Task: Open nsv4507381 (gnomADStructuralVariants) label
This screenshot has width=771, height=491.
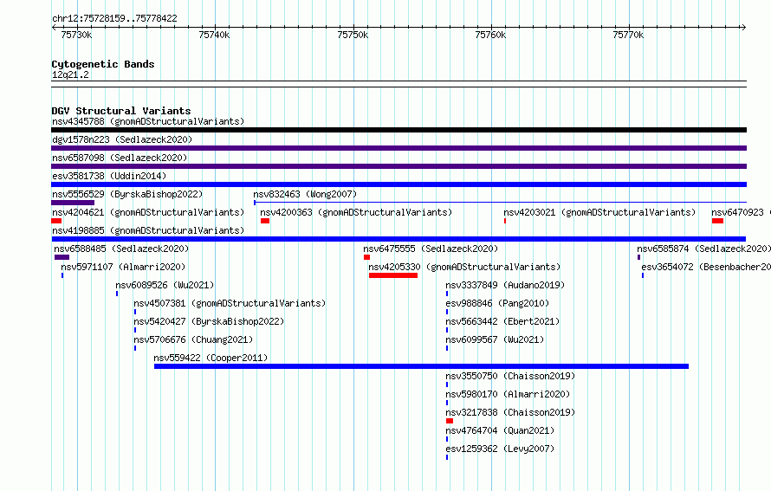Action: pyautogui.click(x=230, y=303)
